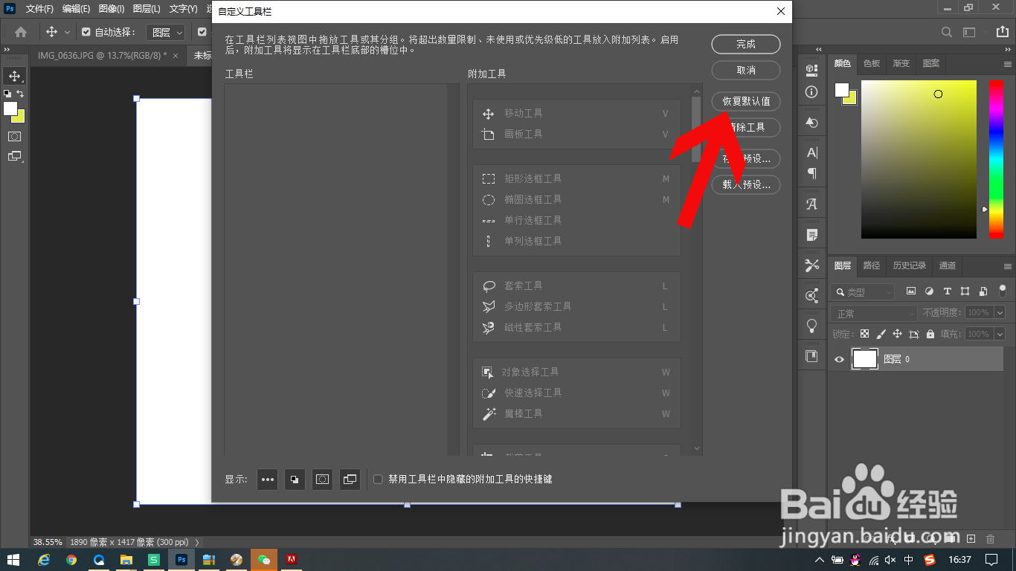The height and width of the screenshot is (571, 1016).
Task: Click the default foreground/background colors icon
Action: [7, 93]
